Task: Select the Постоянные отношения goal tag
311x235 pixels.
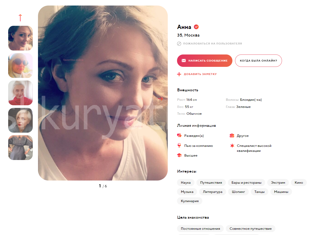Action: pos(200,228)
